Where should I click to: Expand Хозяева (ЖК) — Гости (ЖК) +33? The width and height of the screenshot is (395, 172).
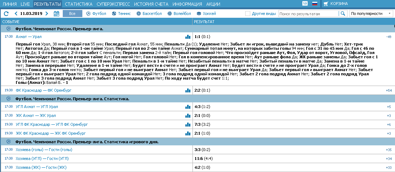tap(389, 167)
